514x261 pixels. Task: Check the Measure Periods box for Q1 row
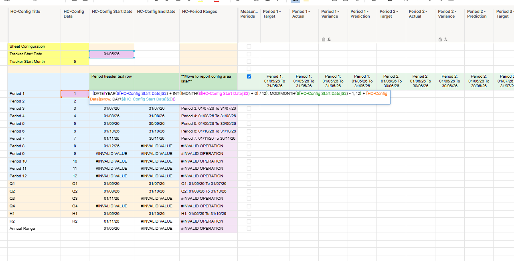click(x=249, y=184)
